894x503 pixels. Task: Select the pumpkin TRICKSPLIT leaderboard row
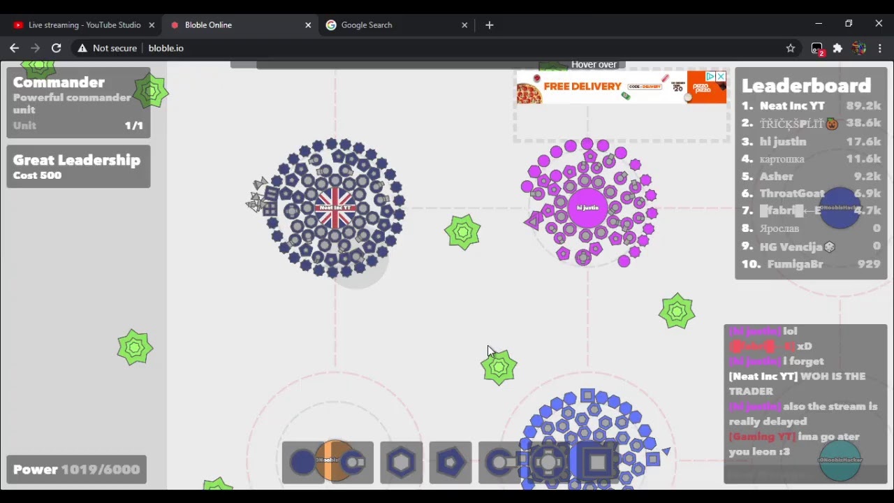811,123
